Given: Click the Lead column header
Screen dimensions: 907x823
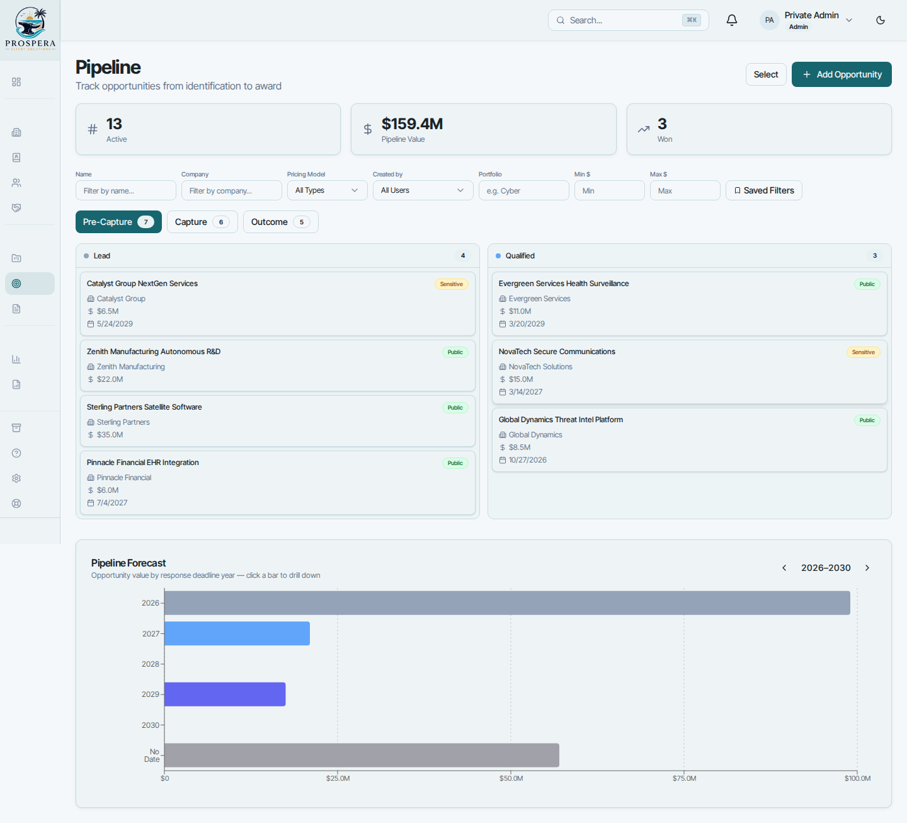Looking at the screenshot, I should pyautogui.click(x=278, y=256).
